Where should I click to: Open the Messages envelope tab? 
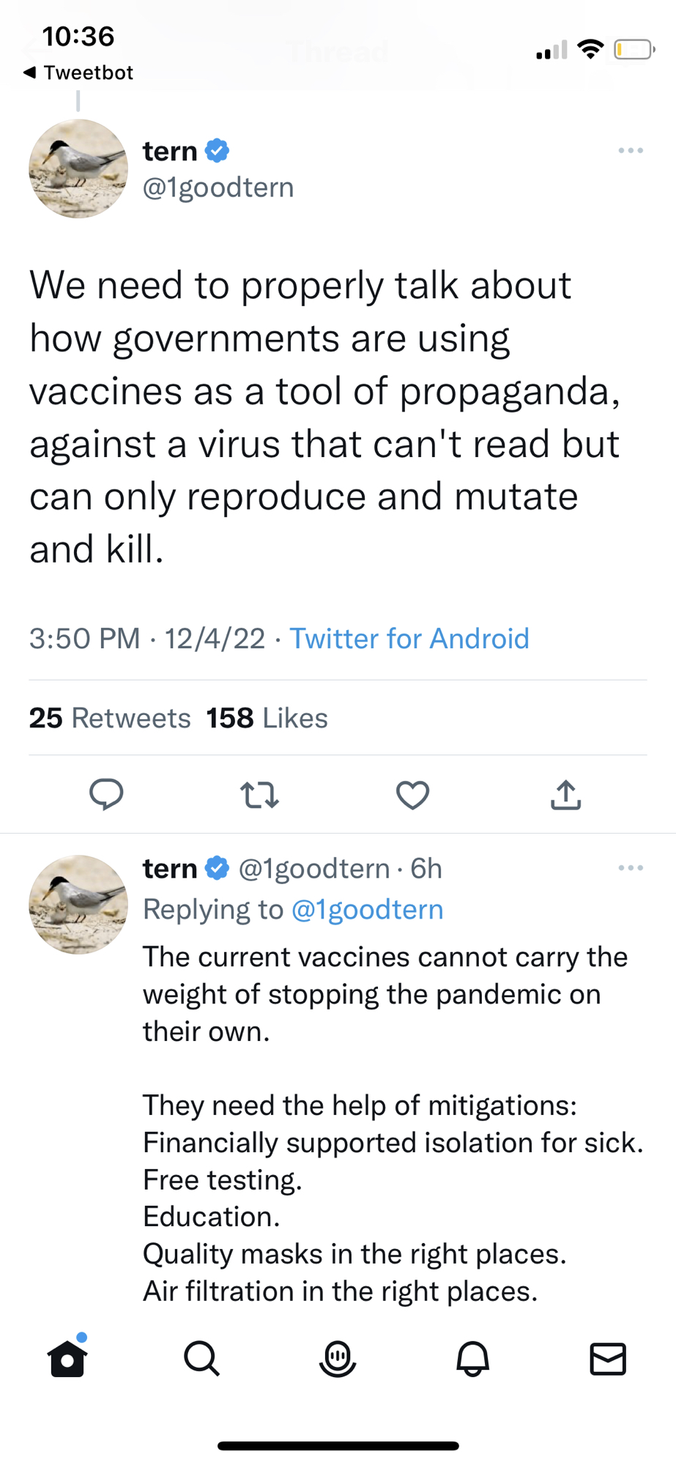click(608, 1359)
